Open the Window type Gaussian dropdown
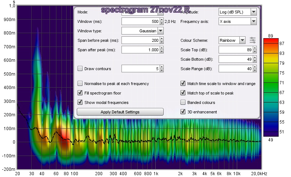 click(161, 31)
